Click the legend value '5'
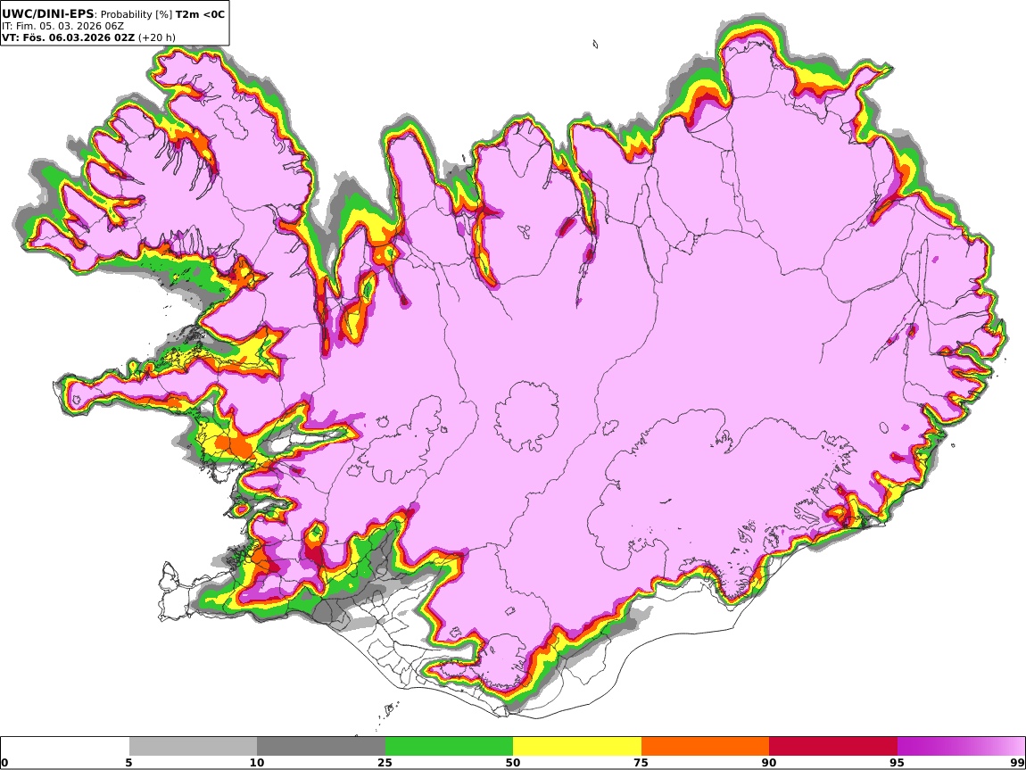This screenshot has width=1026, height=770. point(128,762)
